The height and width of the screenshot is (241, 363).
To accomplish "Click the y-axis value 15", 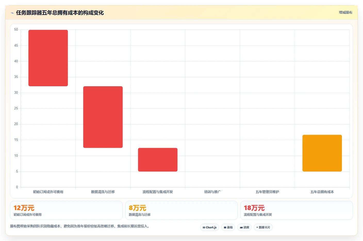I will [x=16, y=140].
